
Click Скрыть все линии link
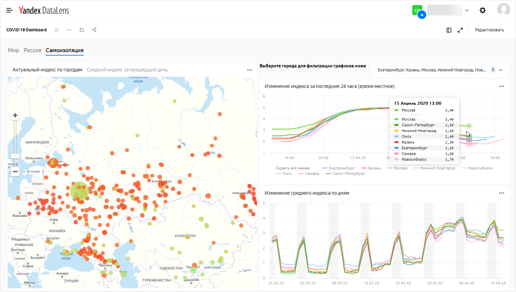(x=292, y=168)
